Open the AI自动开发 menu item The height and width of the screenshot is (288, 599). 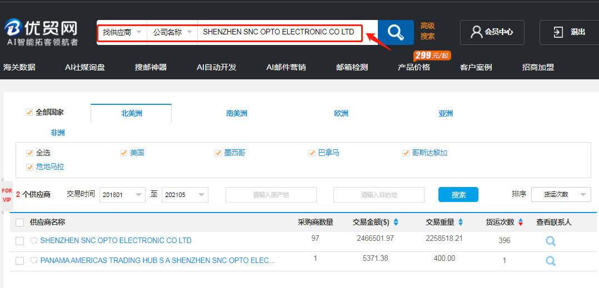(x=217, y=68)
